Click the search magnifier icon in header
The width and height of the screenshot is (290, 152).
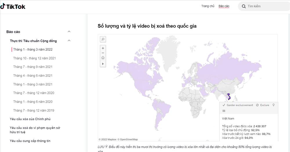[x=244, y=6]
